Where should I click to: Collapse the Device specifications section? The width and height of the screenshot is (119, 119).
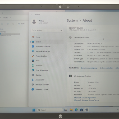pyautogui.click(x=93, y=38)
